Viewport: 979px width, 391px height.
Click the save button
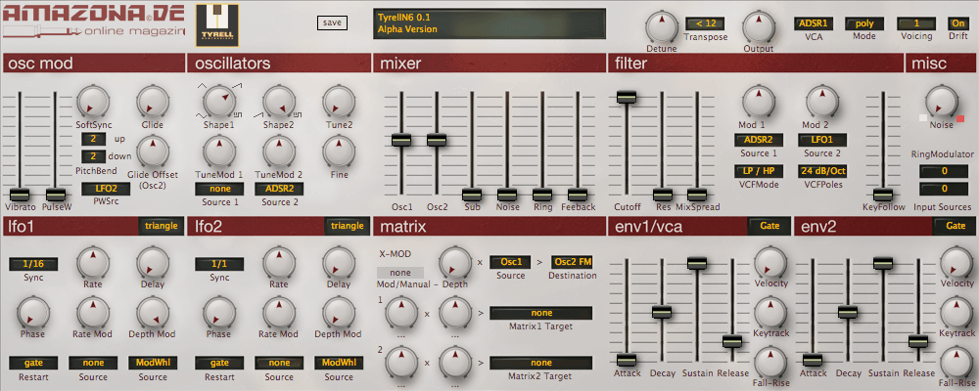tap(332, 23)
